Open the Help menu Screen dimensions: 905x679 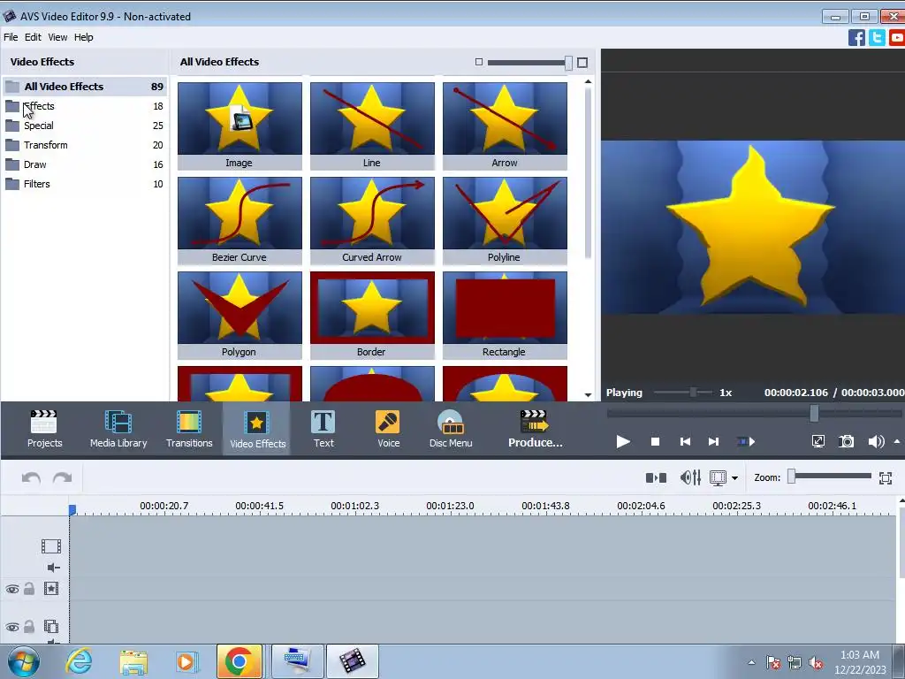(83, 37)
